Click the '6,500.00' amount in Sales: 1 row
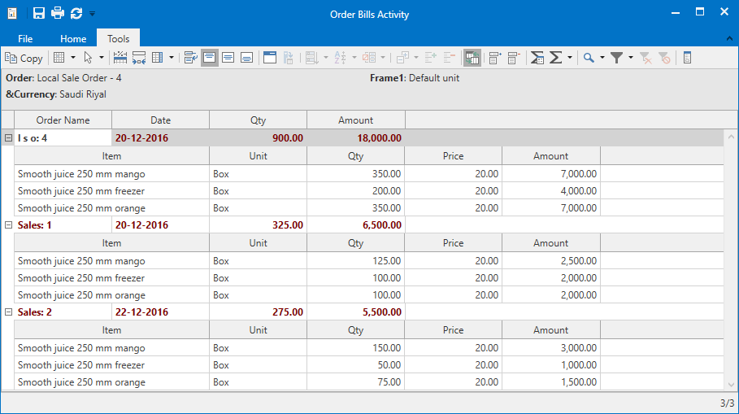 click(356, 225)
